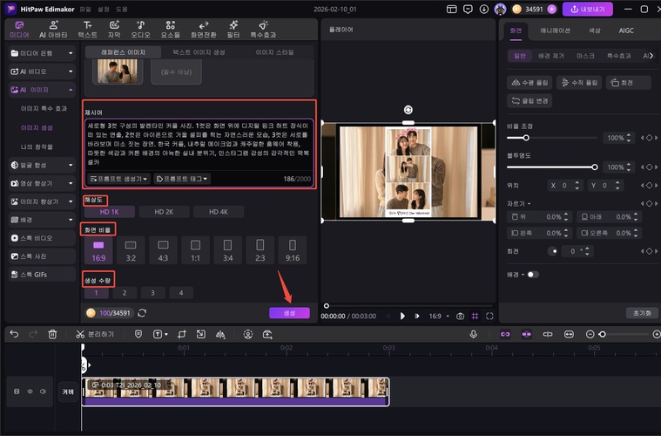
Task: Open the 화면전환 transitions tool
Action: (204, 30)
